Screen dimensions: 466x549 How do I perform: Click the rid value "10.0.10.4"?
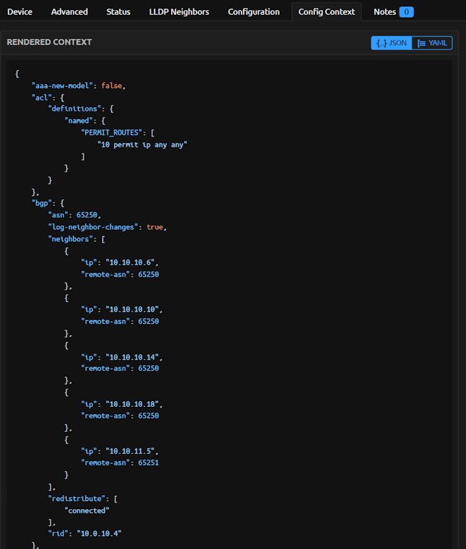point(99,533)
